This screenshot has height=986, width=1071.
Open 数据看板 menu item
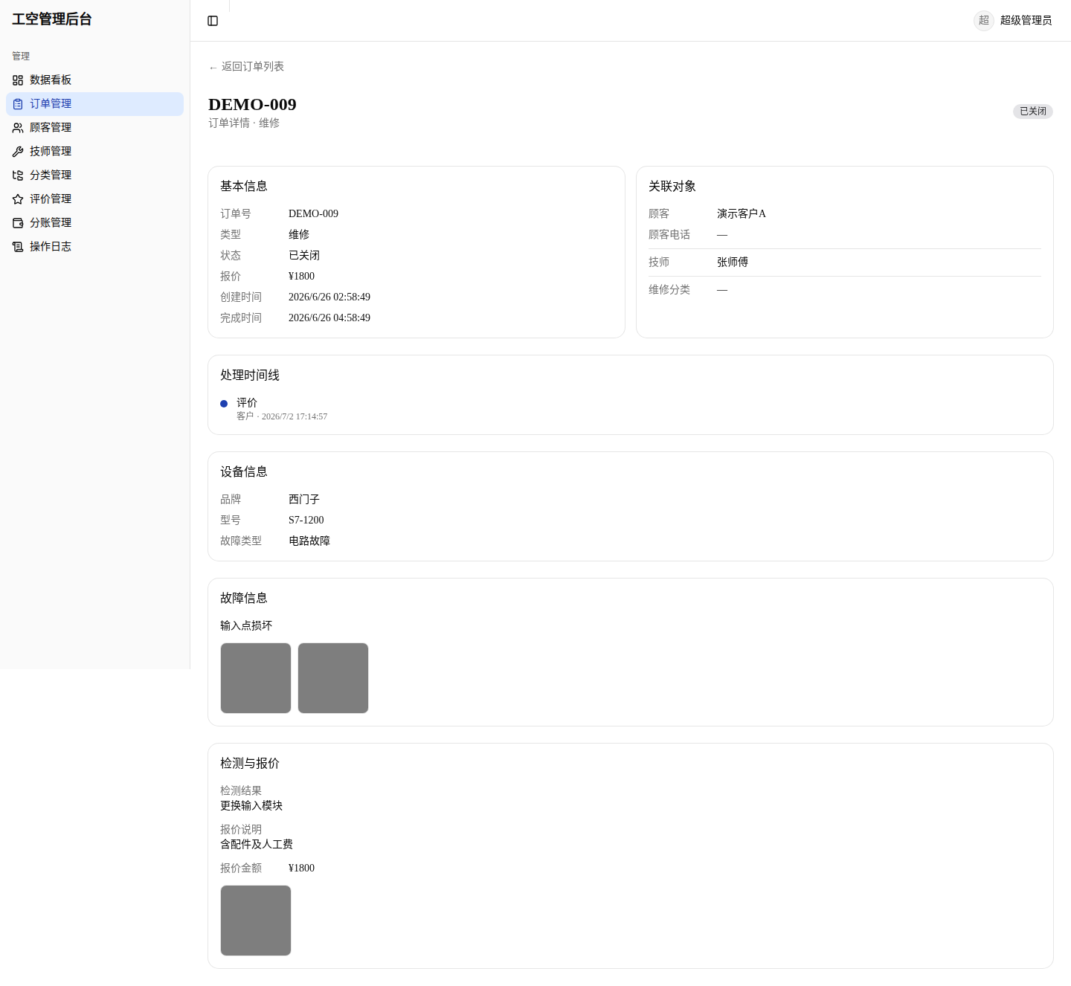94,80
